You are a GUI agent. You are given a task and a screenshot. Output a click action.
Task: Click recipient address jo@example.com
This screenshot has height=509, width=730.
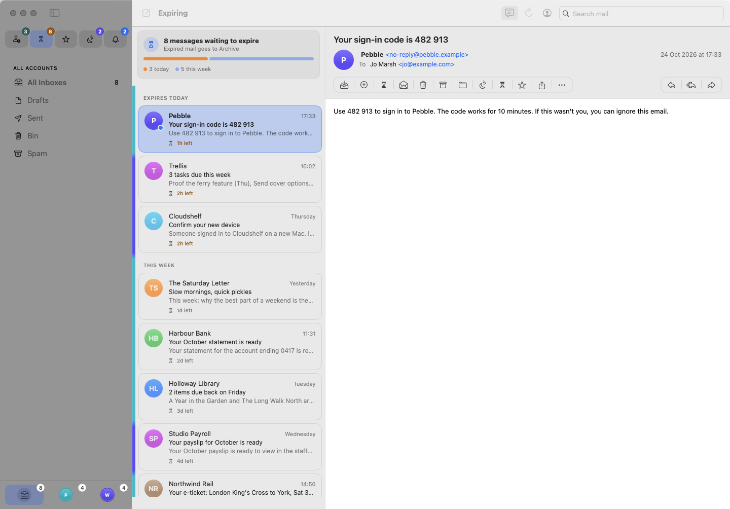pyautogui.click(x=426, y=64)
